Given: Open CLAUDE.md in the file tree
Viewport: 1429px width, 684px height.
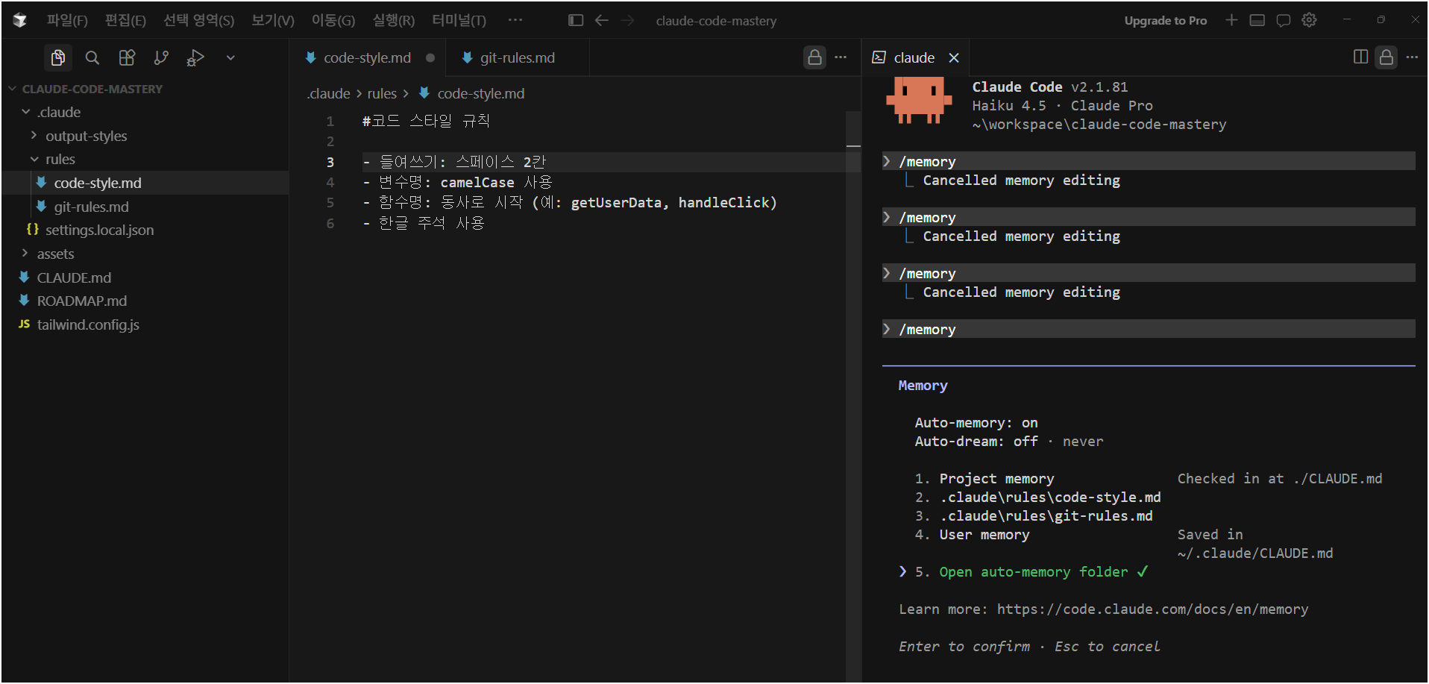Looking at the screenshot, I should pos(74,277).
